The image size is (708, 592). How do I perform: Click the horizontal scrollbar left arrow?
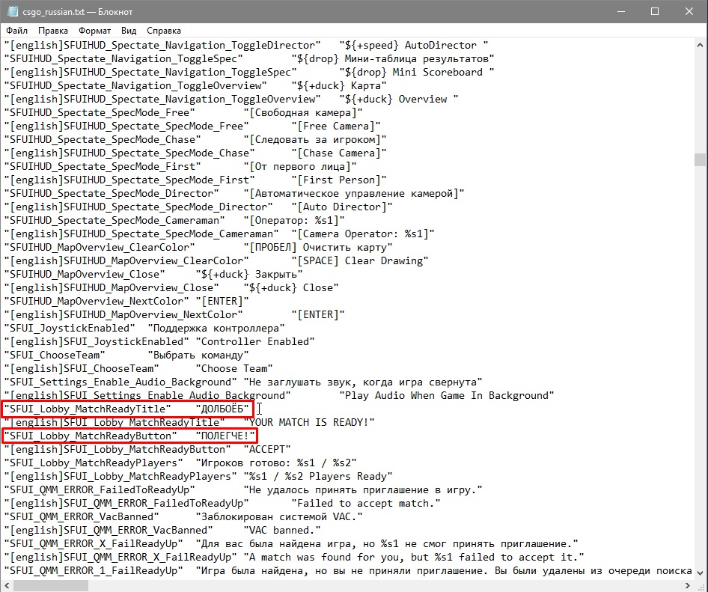6,586
